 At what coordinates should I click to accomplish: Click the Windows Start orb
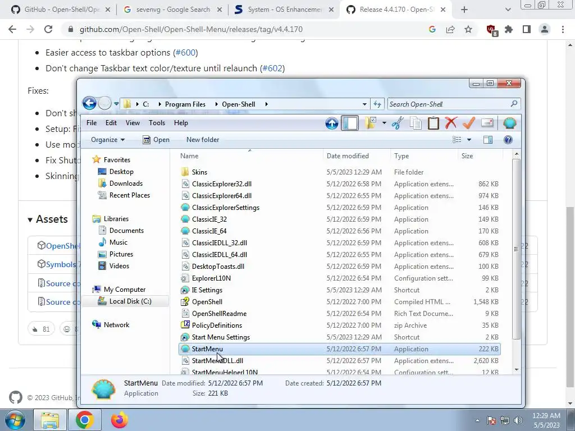(15, 420)
